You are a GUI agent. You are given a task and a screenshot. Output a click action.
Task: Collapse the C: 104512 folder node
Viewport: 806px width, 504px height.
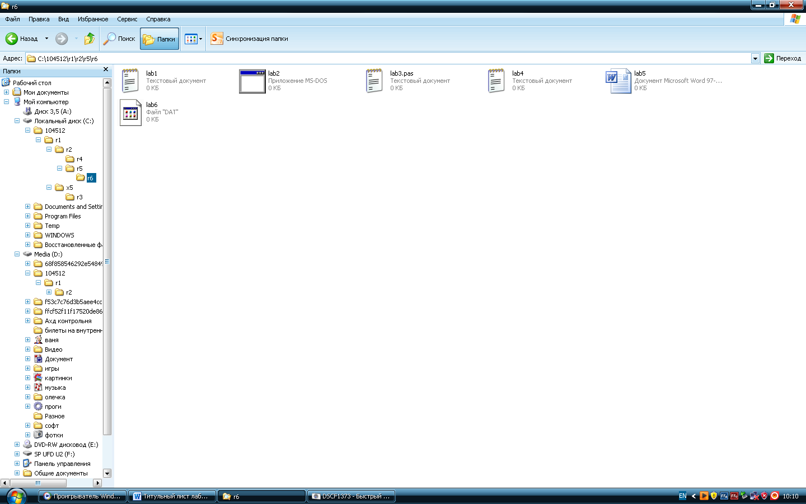[27, 130]
